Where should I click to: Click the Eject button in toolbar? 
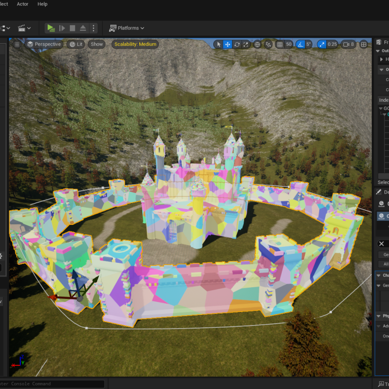coord(83,28)
